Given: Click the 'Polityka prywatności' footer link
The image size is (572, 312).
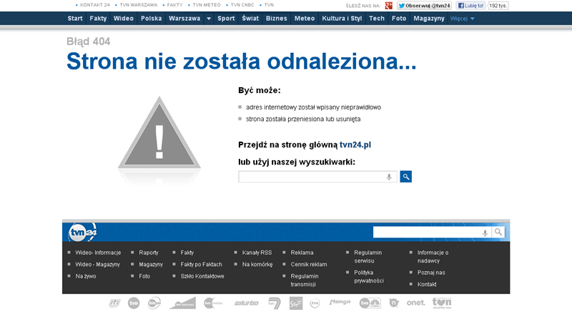Looking at the screenshot, I should pyautogui.click(x=369, y=276).
